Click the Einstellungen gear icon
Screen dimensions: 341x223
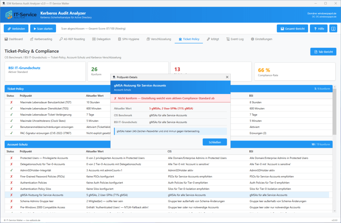tap(252, 39)
